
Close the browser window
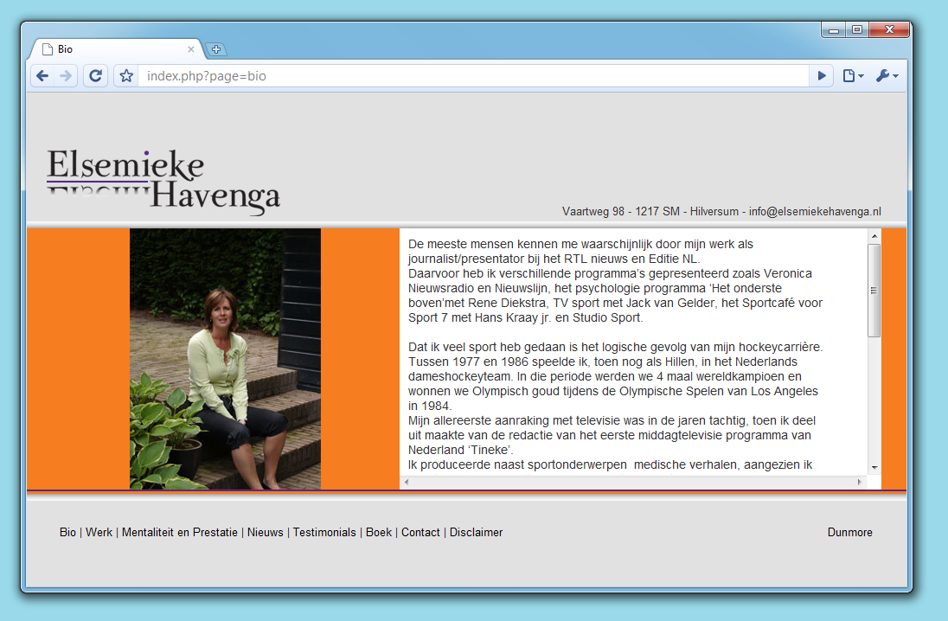coord(889,29)
